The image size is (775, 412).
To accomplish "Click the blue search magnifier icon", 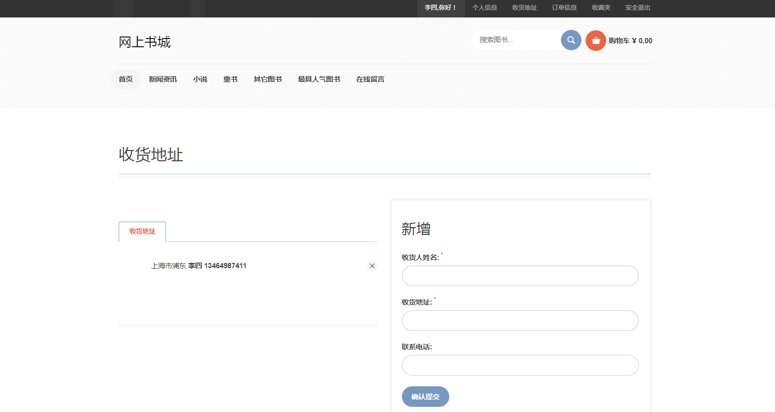I will click(x=571, y=40).
